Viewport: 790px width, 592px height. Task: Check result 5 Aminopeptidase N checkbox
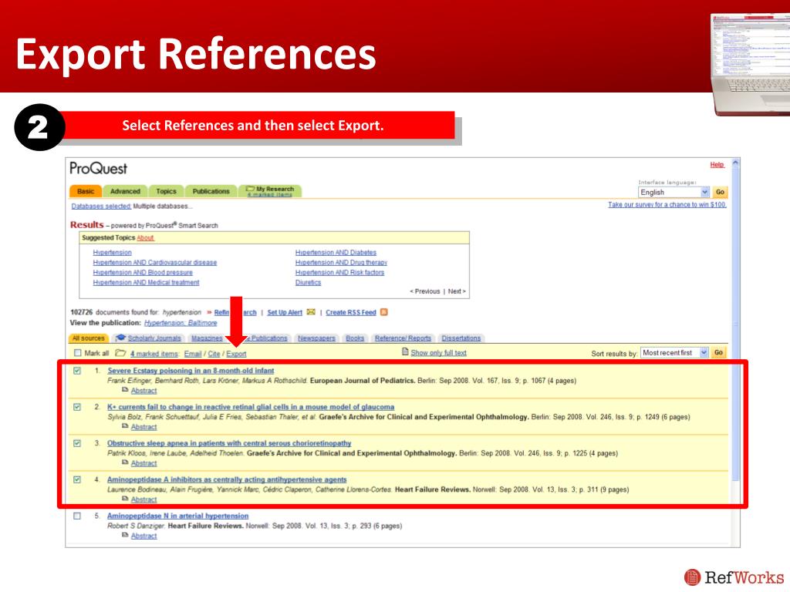pyautogui.click(x=77, y=516)
